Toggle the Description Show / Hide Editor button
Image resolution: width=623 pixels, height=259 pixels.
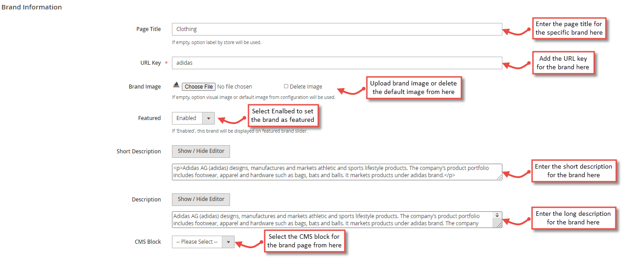tap(201, 199)
